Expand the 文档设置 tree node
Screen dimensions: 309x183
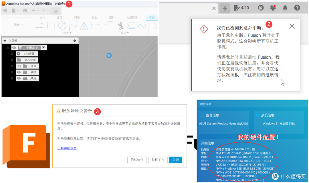(x=12, y=54)
